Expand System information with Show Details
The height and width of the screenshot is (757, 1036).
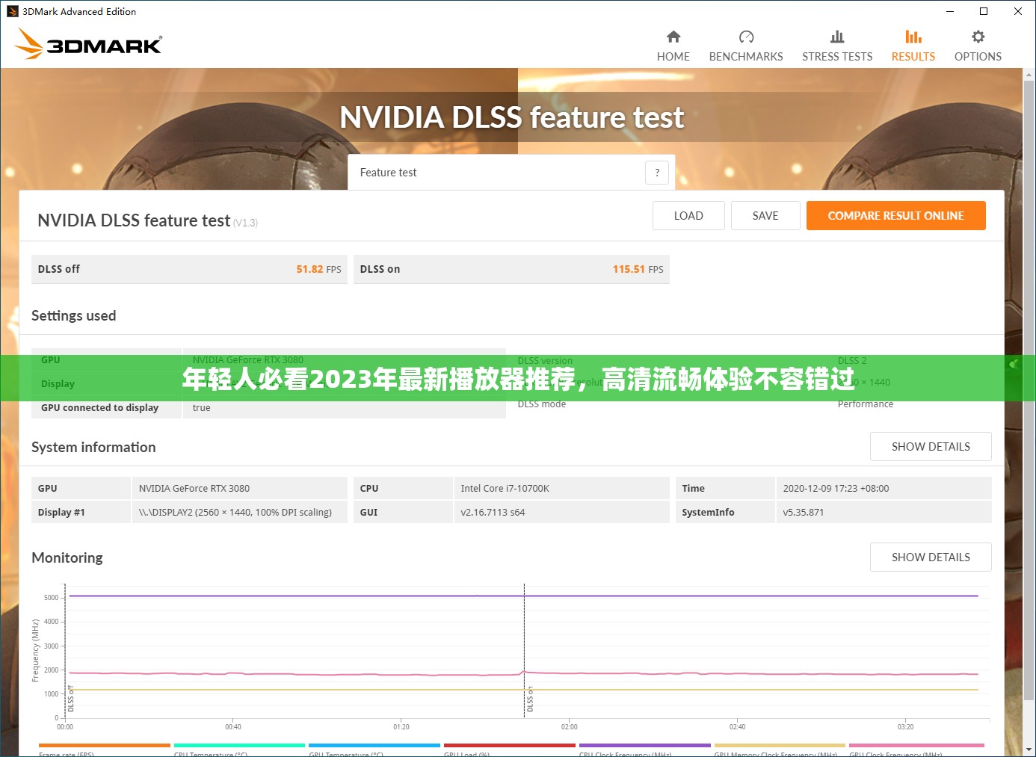tap(930, 447)
